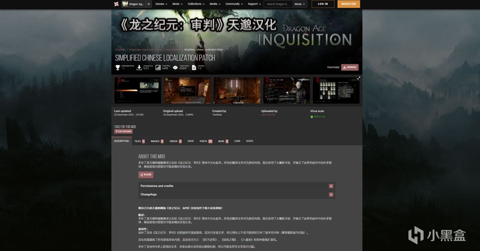Click the Last updated date text

129,115
